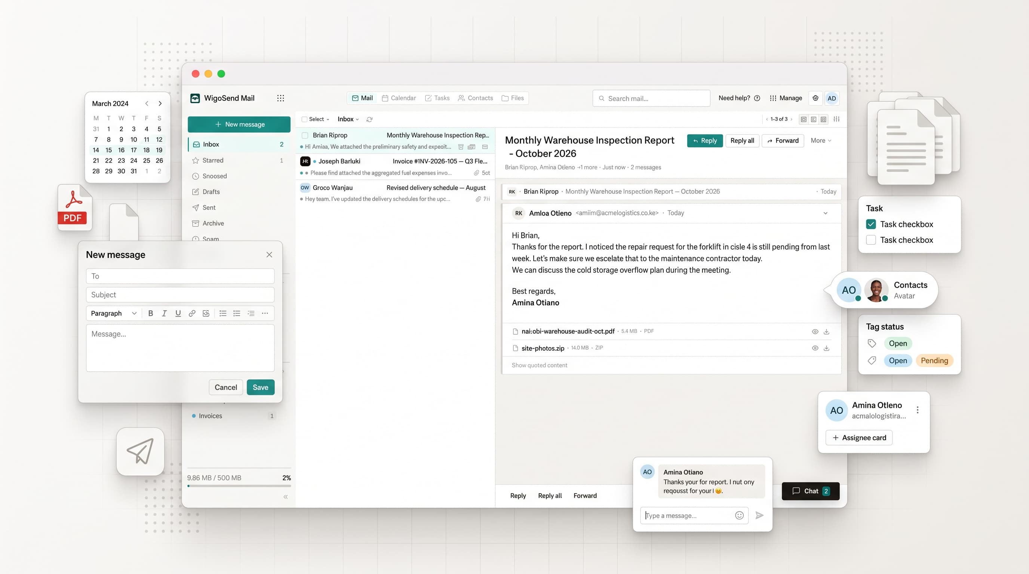Click the Reply all button in header
Viewport: 1029px width, 574px height.
click(x=742, y=141)
